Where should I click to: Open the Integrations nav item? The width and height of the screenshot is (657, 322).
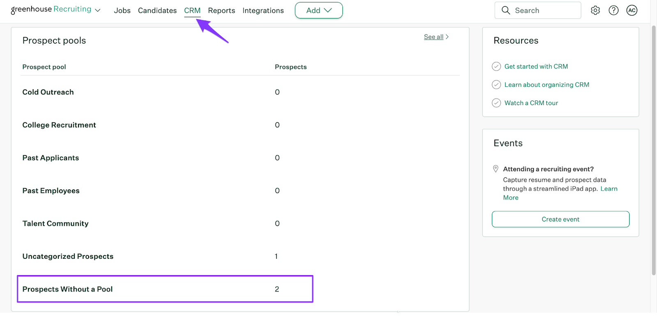263,10
